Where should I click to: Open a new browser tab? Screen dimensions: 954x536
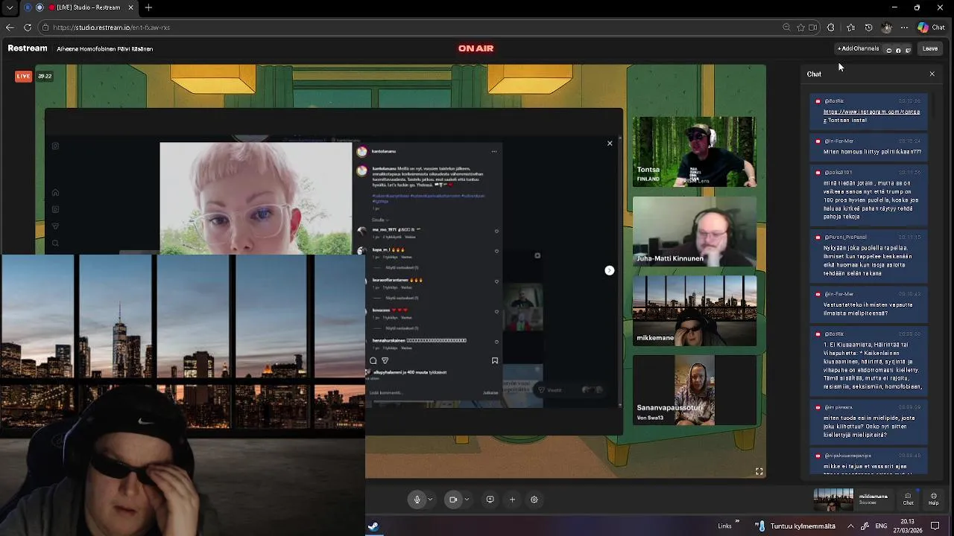click(148, 7)
